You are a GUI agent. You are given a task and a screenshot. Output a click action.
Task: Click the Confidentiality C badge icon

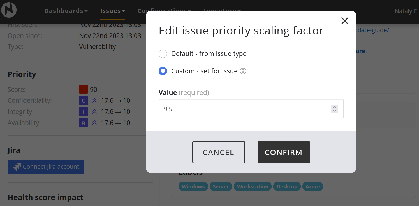[x=84, y=100]
